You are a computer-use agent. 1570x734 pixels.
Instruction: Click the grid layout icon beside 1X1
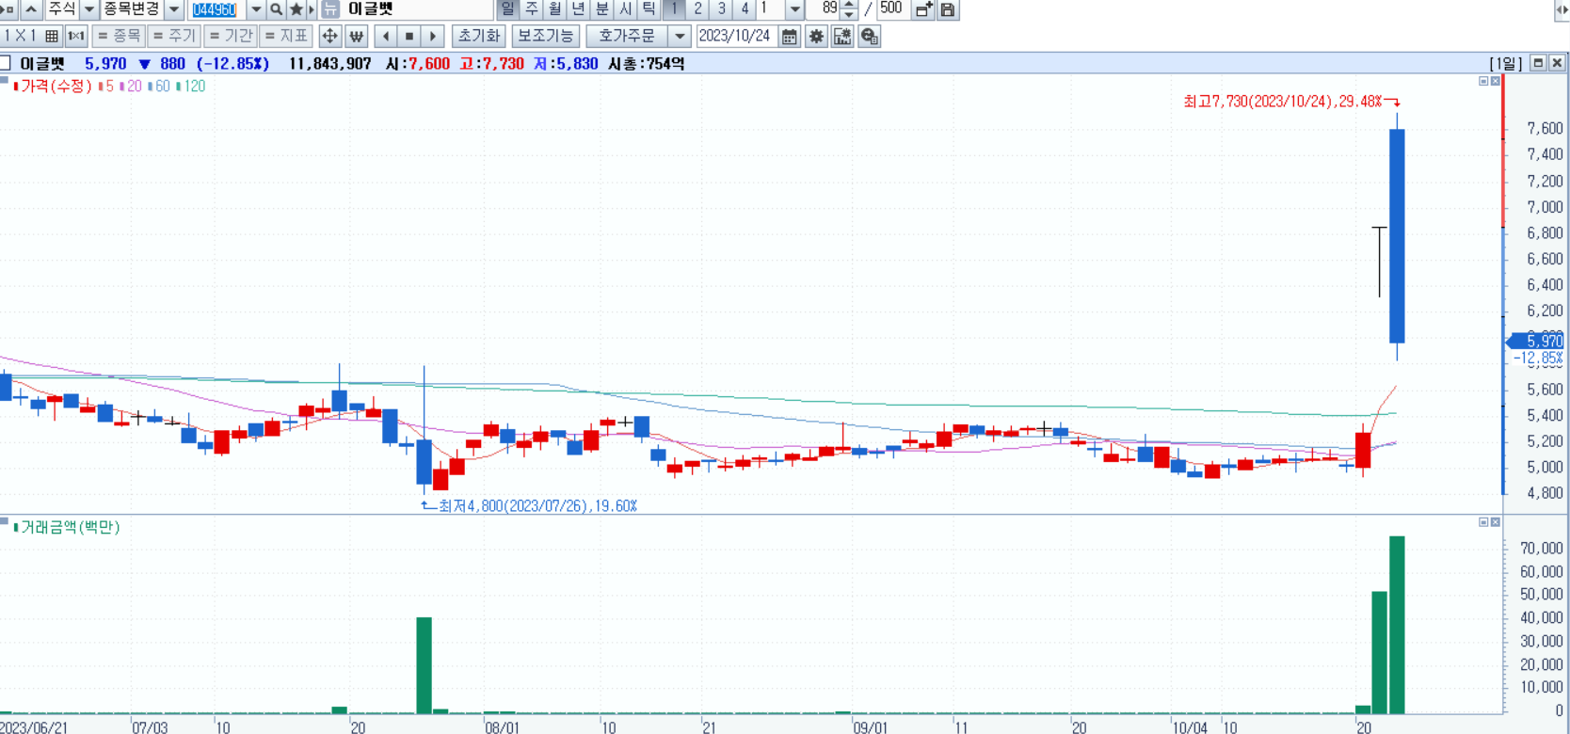(x=52, y=36)
